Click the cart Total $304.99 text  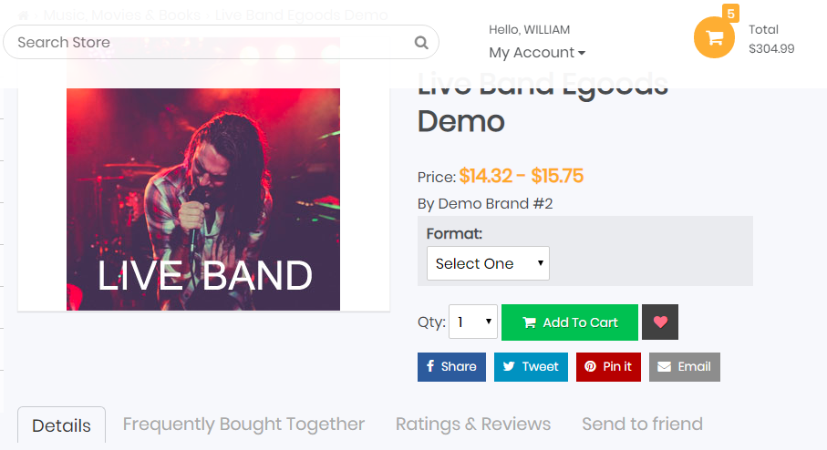(x=770, y=39)
